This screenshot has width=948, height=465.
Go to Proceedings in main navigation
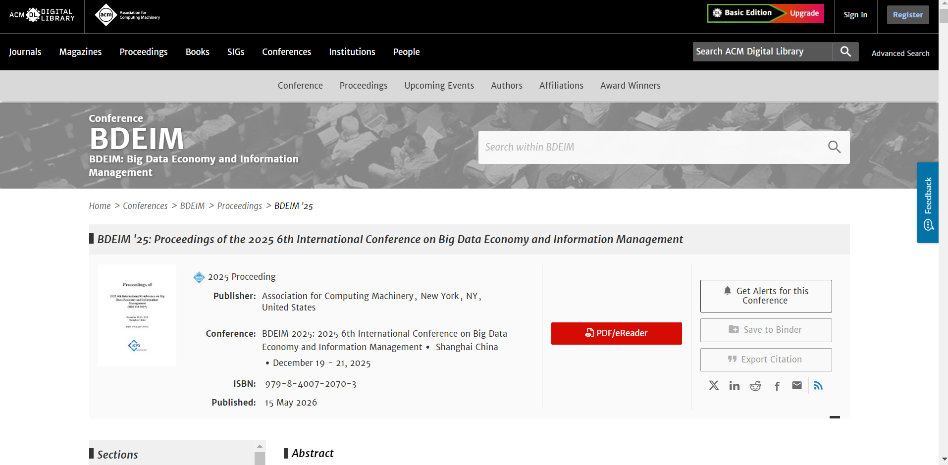click(144, 52)
